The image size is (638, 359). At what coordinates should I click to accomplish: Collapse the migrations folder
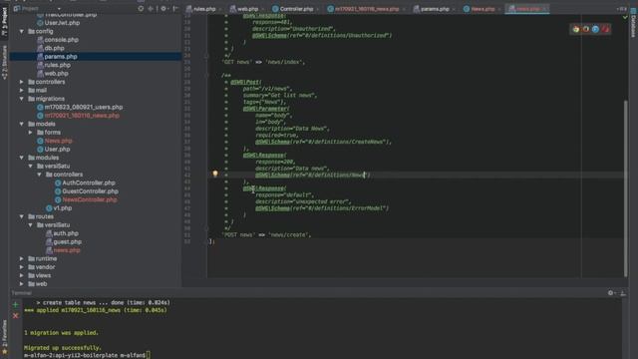click(22, 99)
